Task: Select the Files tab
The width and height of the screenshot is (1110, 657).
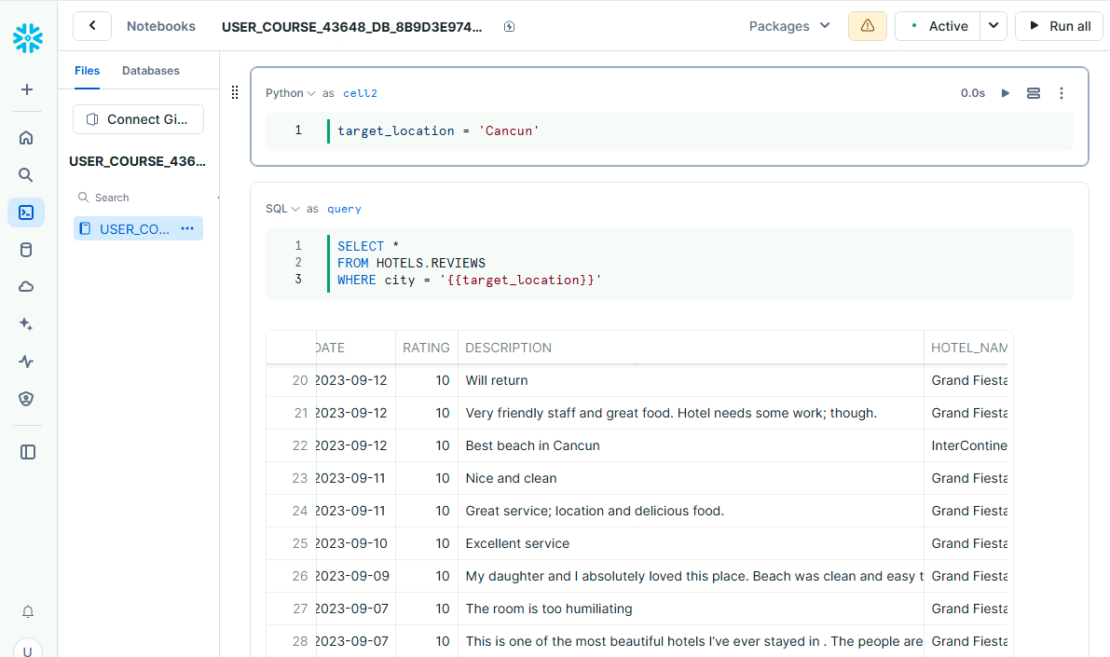Action: [x=87, y=71]
